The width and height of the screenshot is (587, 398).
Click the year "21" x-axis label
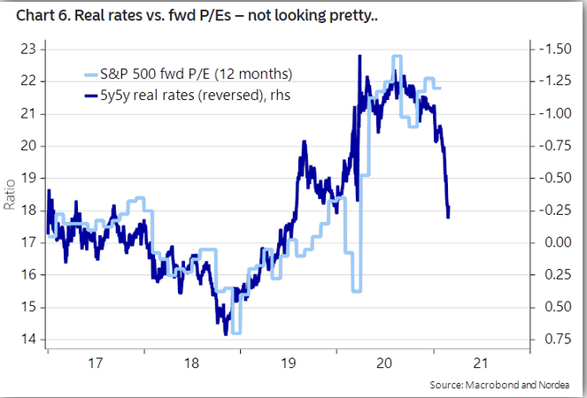tap(482, 363)
